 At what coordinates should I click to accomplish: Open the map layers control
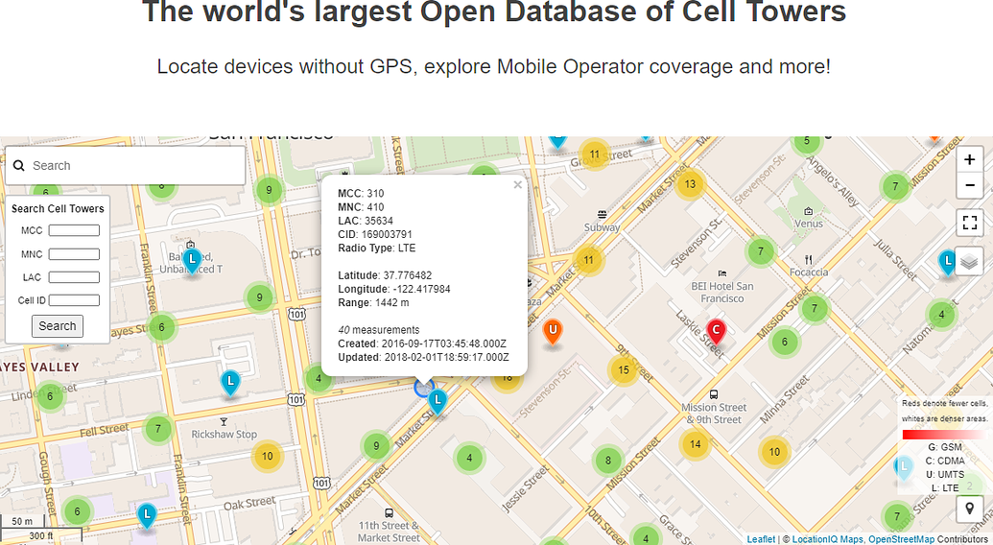[x=969, y=261]
